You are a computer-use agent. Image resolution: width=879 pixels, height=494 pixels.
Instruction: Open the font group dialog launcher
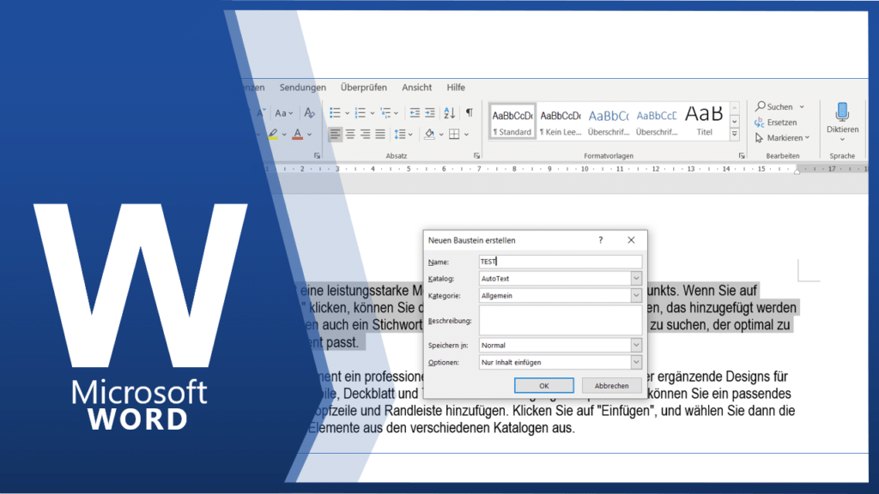[317, 156]
